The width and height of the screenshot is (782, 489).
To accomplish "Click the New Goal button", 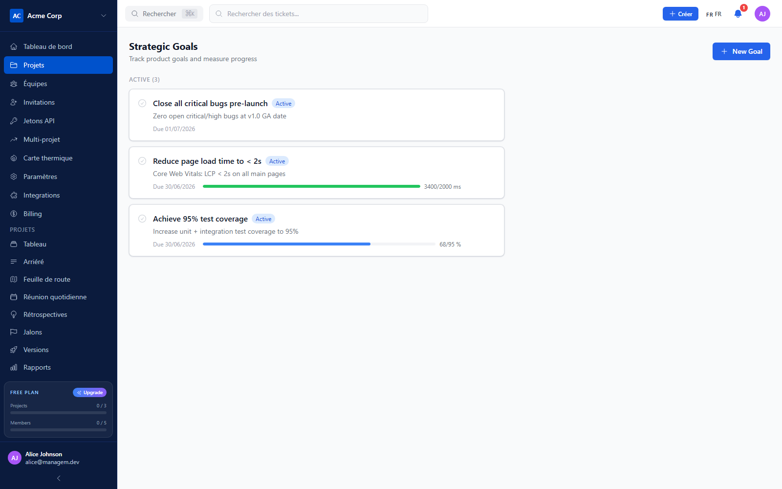I will [741, 51].
